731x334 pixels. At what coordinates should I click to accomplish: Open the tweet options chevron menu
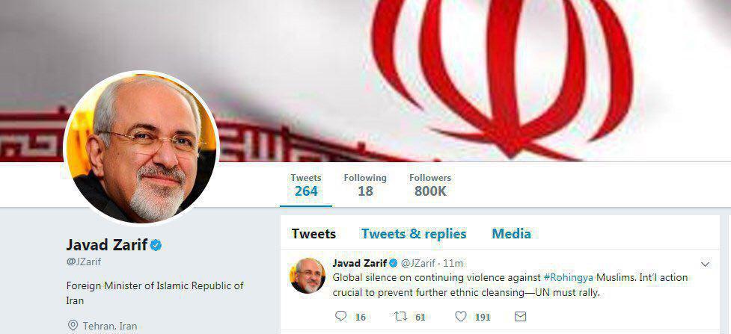tap(706, 264)
